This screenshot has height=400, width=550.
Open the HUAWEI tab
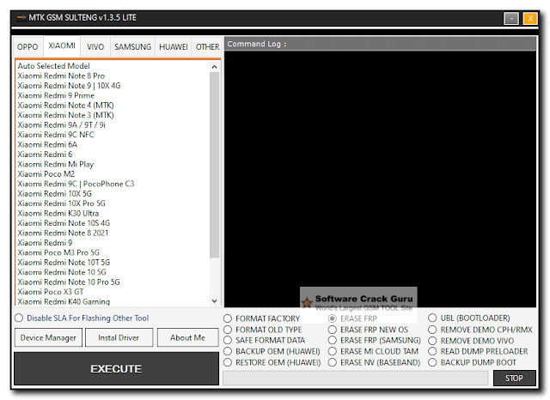[x=174, y=47]
